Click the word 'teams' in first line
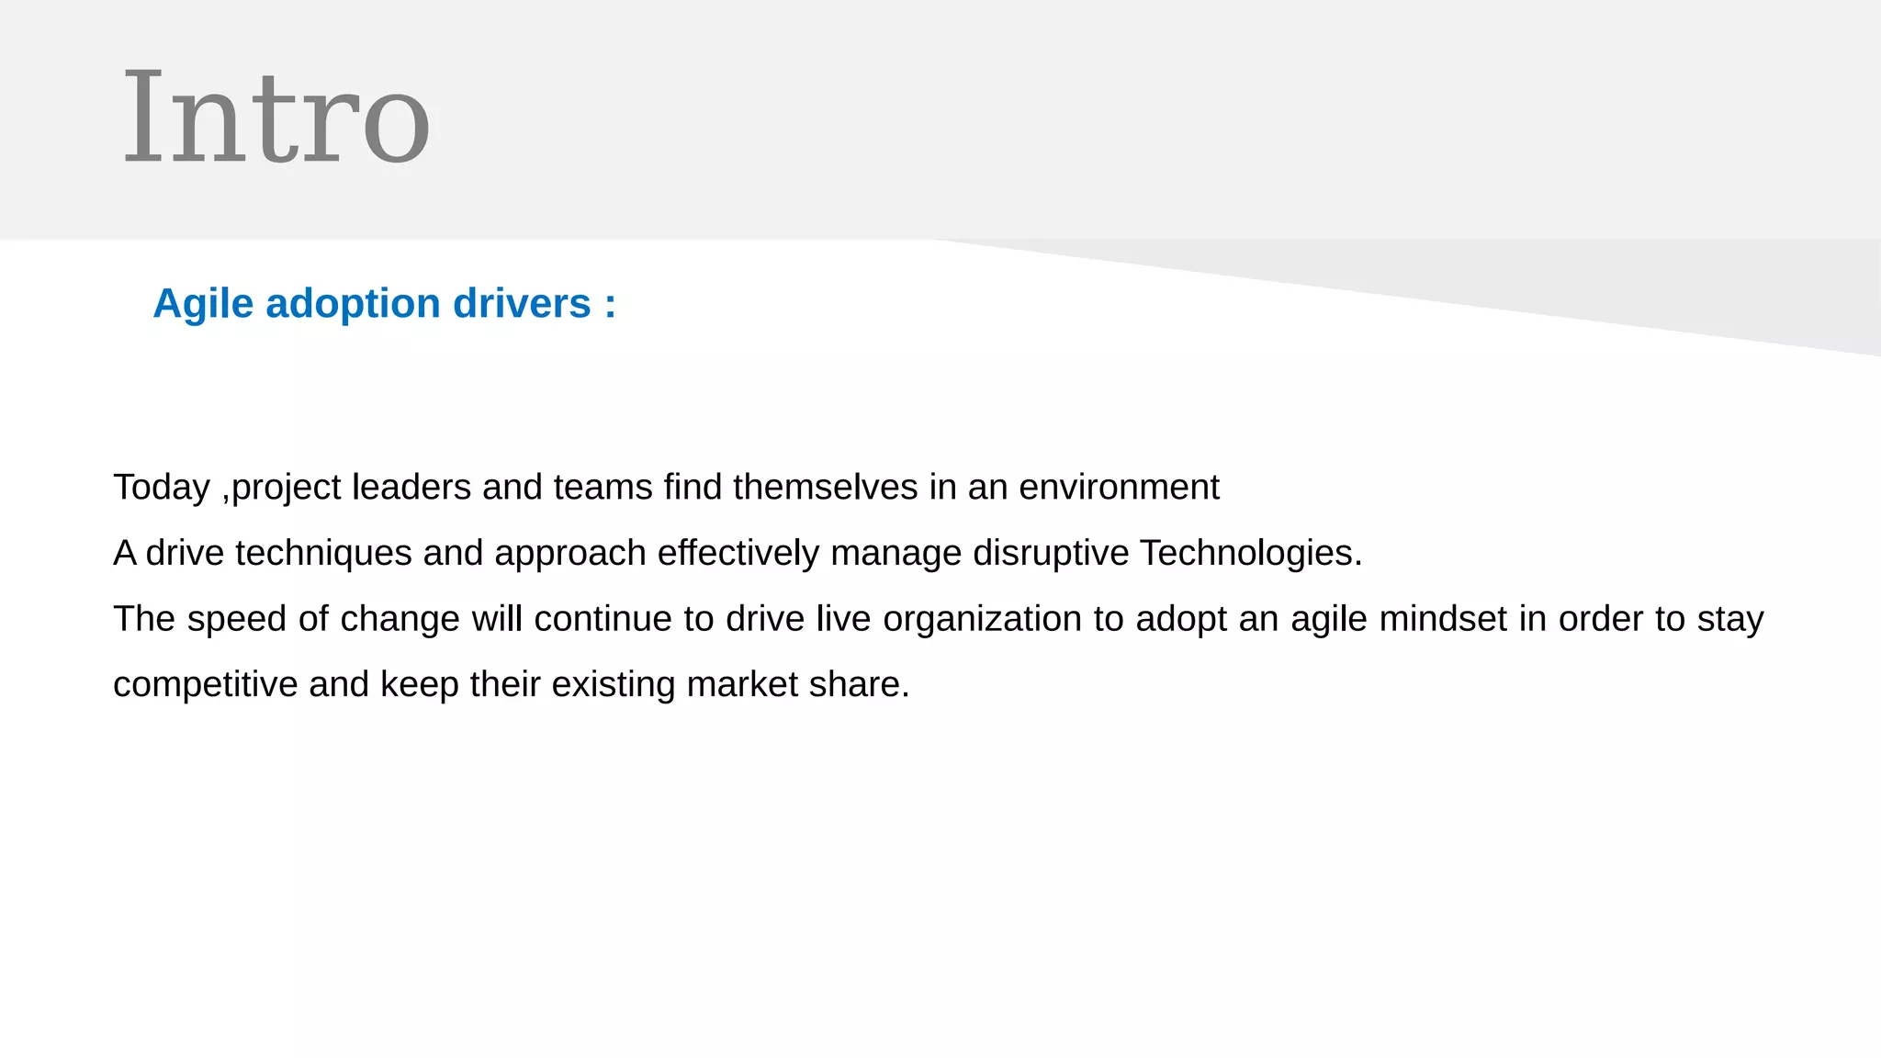This screenshot has width=1881, height=1058. tap(603, 487)
